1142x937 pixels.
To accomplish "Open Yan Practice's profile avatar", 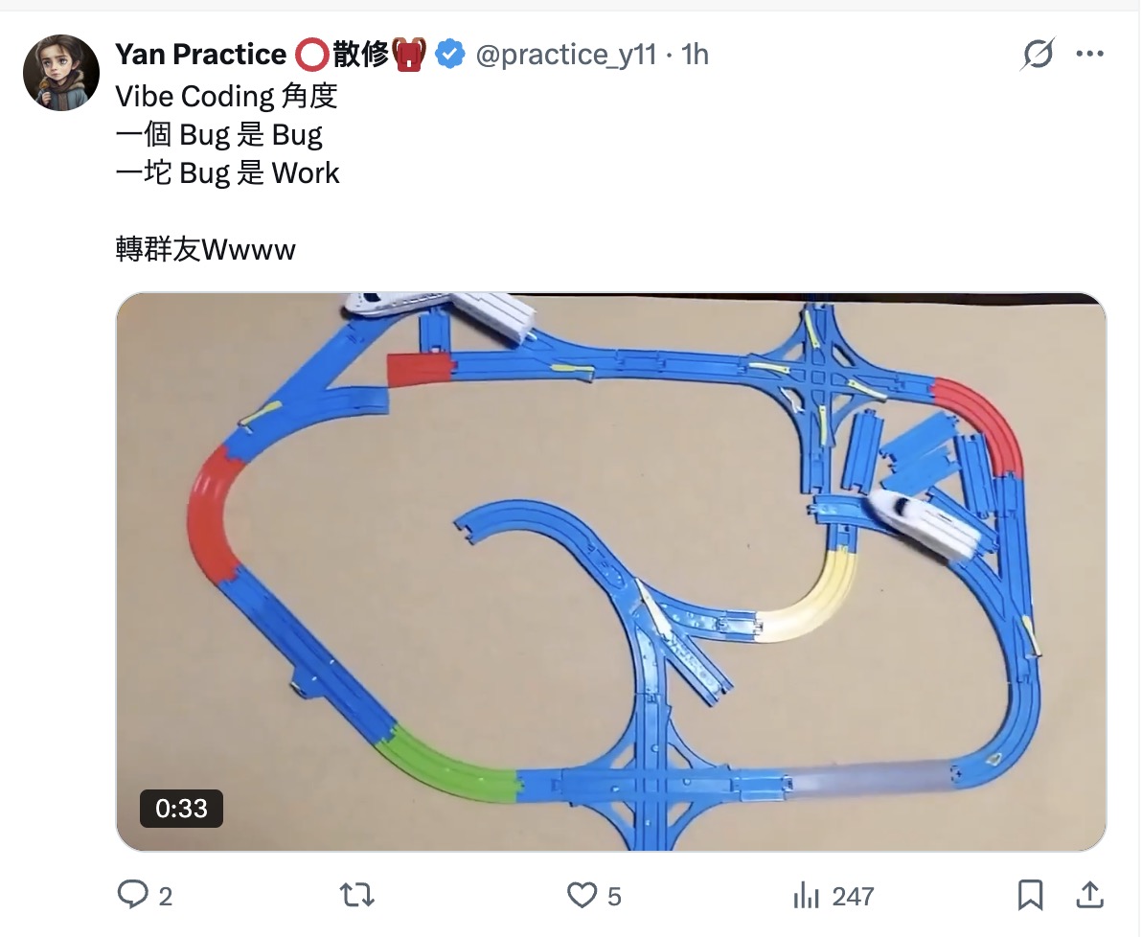I will pos(61,73).
